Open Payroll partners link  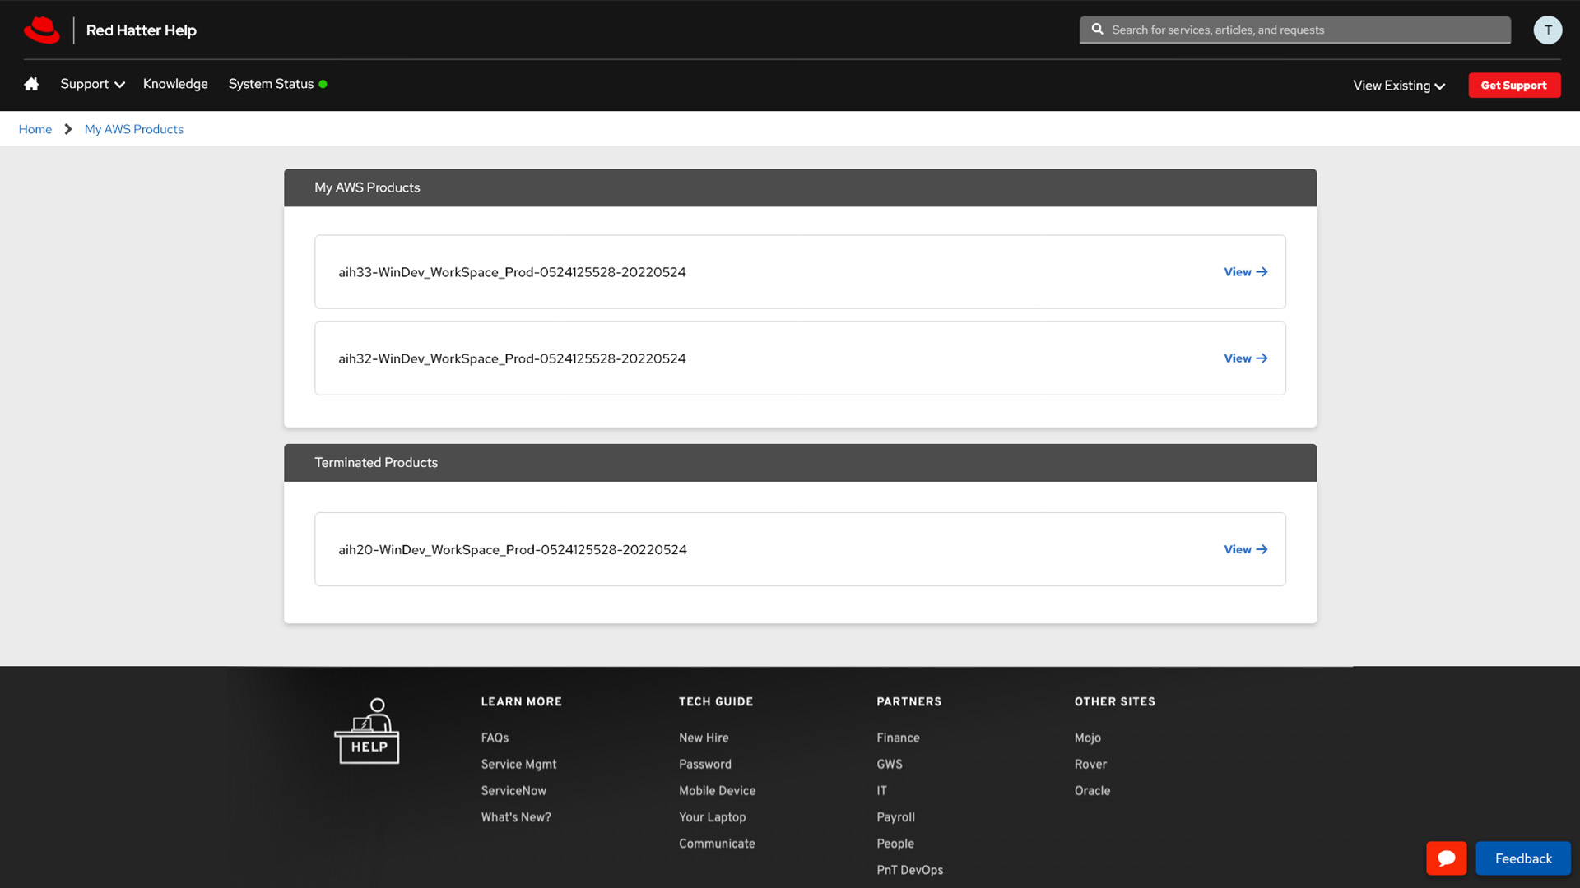895,816
